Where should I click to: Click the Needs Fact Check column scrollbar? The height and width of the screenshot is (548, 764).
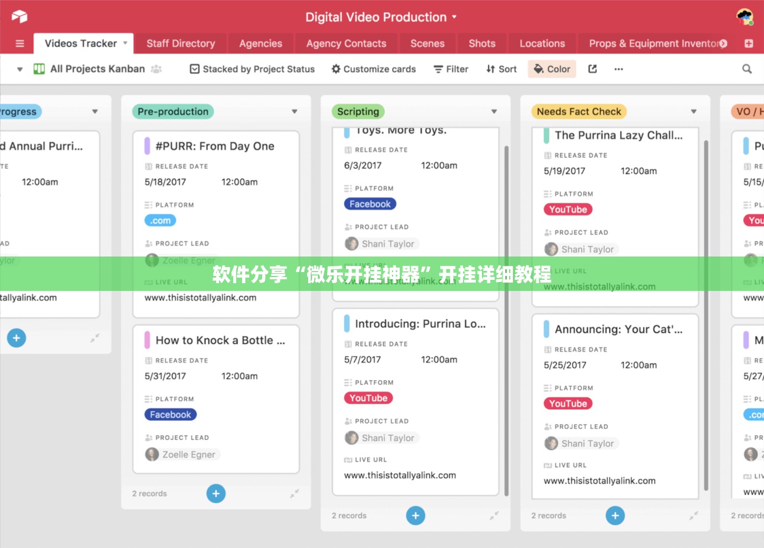pyautogui.click(x=706, y=315)
